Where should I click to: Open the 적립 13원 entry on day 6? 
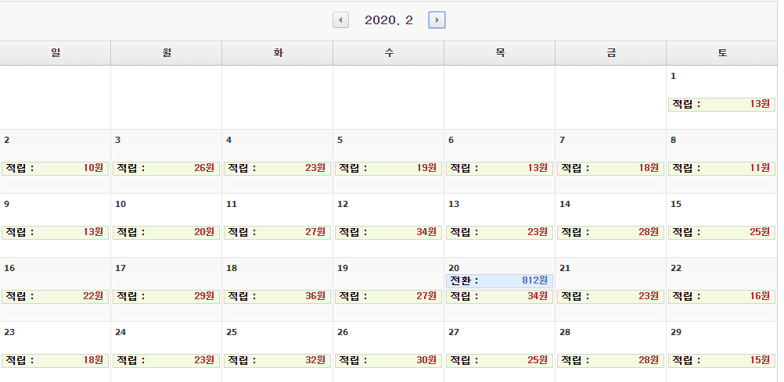(499, 168)
